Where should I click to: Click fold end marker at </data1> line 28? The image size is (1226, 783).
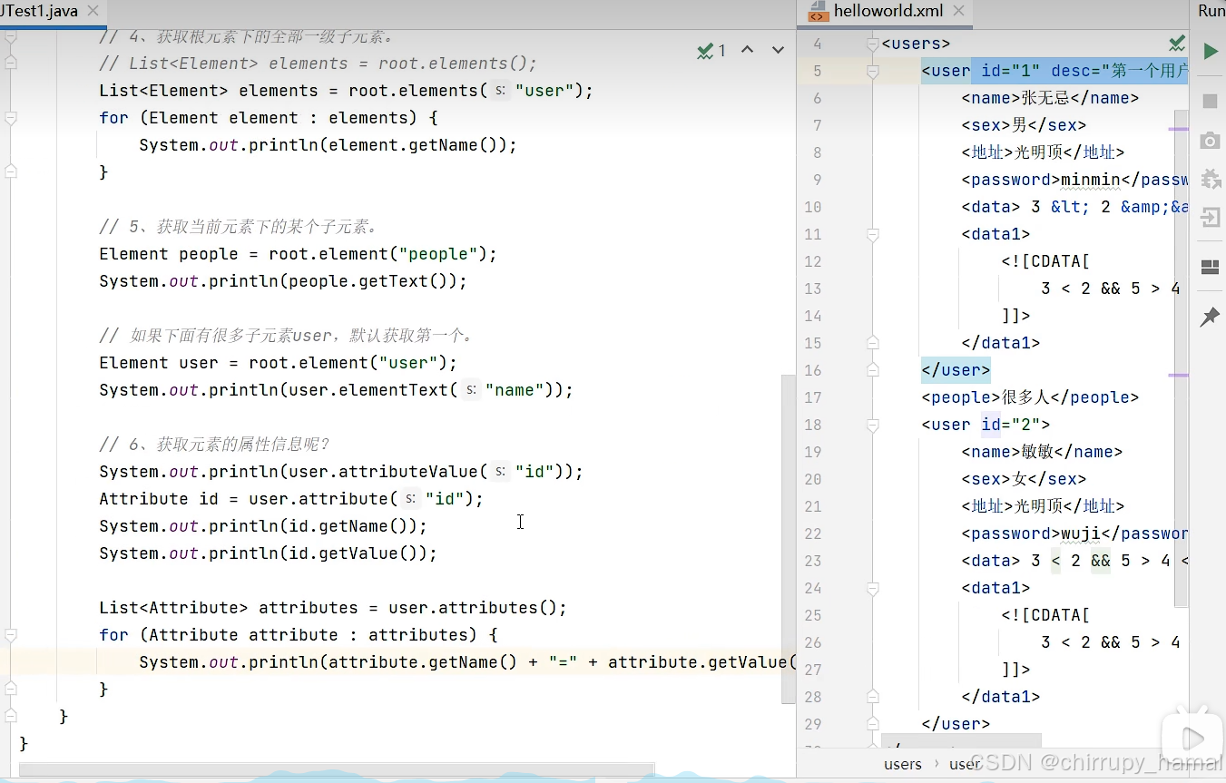click(x=872, y=697)
